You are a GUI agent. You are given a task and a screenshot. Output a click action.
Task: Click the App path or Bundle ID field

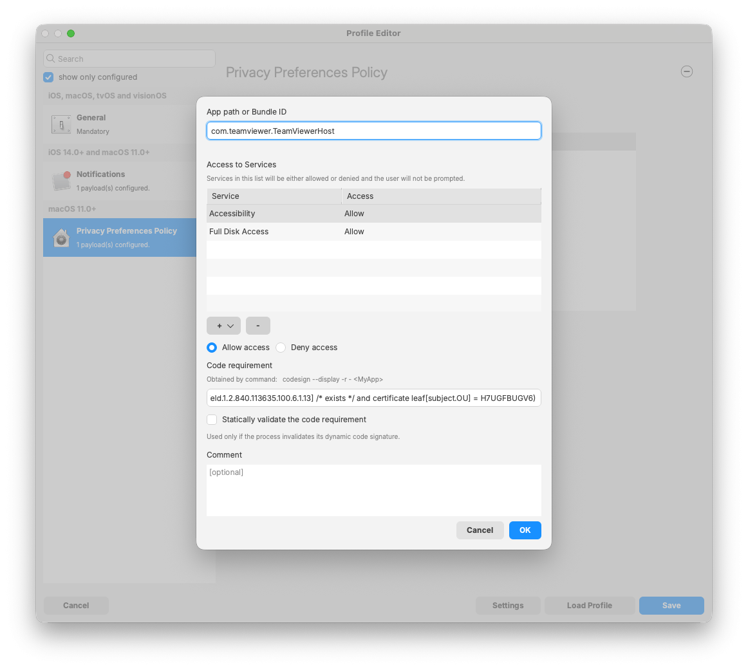click(x=374, y=131)
